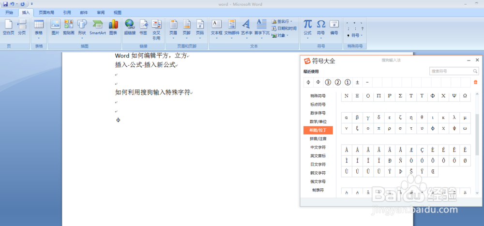Image resolution: width=484 pixels, height=226 pixels.
Task: Open the table (表格) insert menu
Action: pyautogui.click(x=39, y=30)
